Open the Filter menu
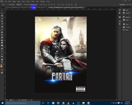132x105 pixels. pyautogui.click(x=33, y=1)
